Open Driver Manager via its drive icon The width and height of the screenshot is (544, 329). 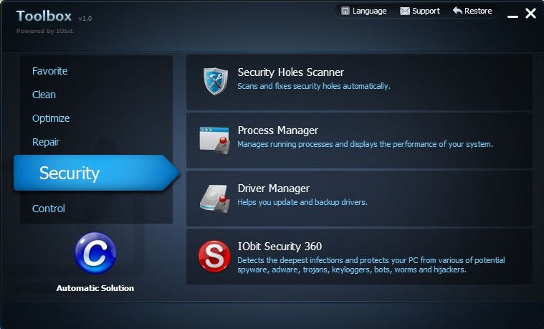click(215, 198)
